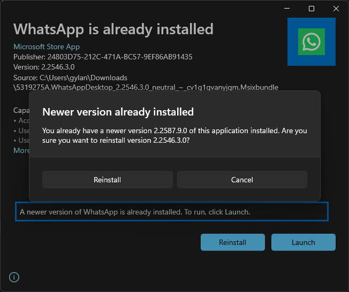Expand the More capabilities link
Screen dimensions: 349x292
(x=21, y=150)
